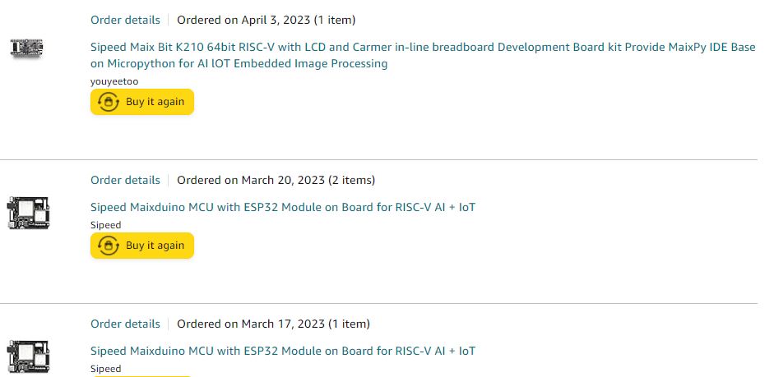Click the 'Ordered on March 17, 2023' text
The height and width of the screenshot is (377, 774).
tap(251, 324)
